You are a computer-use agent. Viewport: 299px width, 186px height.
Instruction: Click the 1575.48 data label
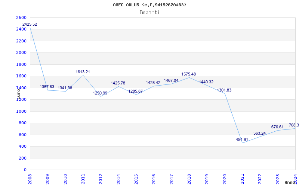(189, 74)
